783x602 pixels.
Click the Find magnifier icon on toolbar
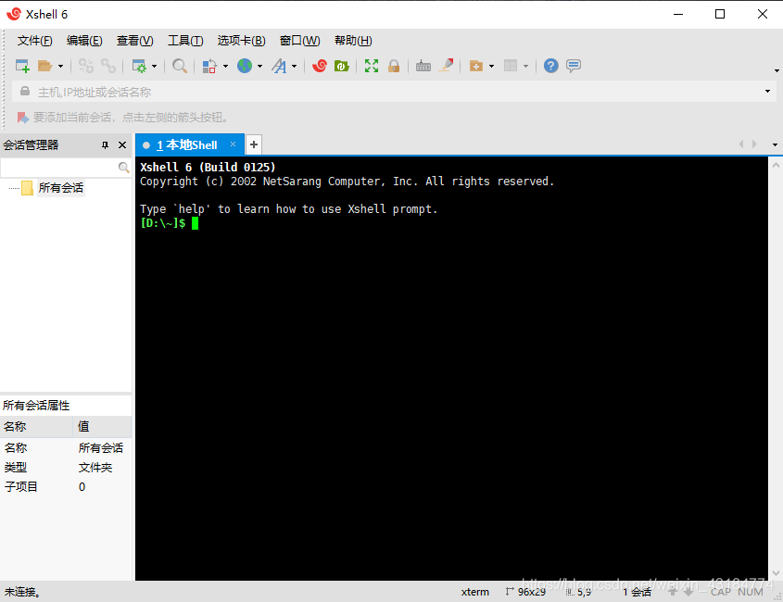click(181, 66)
